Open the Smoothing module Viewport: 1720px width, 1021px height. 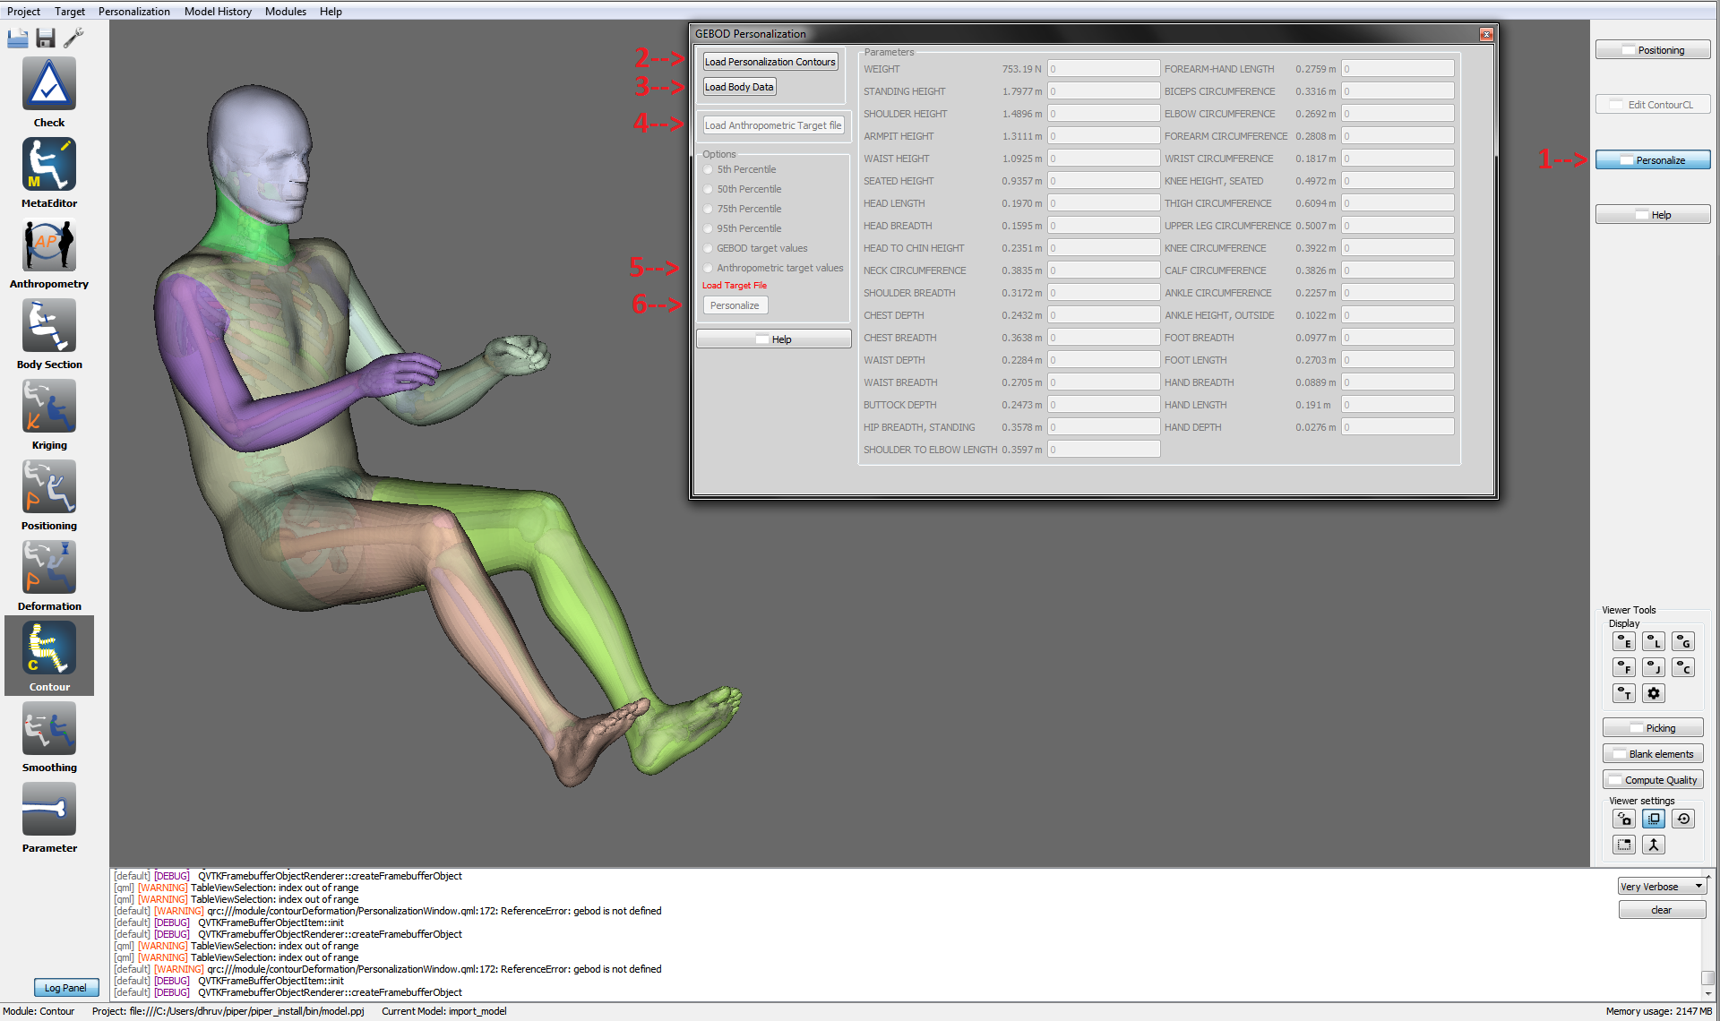pos(49,729)
